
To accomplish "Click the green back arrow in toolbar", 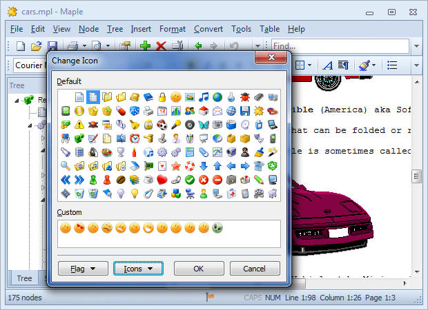I will [198, 45].
